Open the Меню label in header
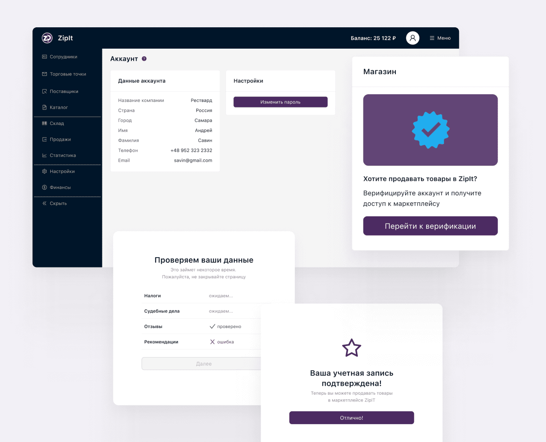Screen dimensions: 546x442 coord(444,38)
